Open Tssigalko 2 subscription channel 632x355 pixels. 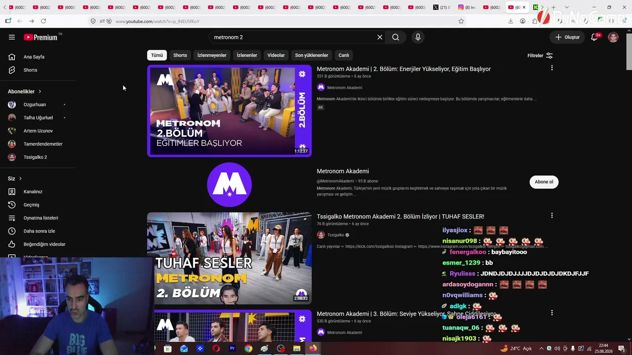pyautogui.click(x=35, y=157)
